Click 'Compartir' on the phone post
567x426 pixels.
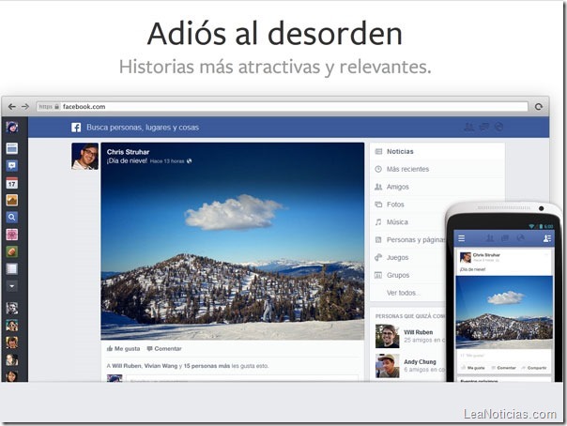[x=534, y=368]
